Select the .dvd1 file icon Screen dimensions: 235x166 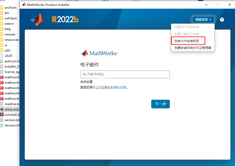(2, 56)
